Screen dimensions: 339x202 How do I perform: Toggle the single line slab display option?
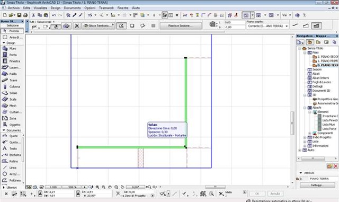[x=295, y=25]
